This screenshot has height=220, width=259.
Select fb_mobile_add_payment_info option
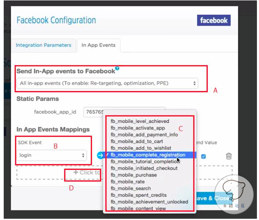tap(144, 135)
